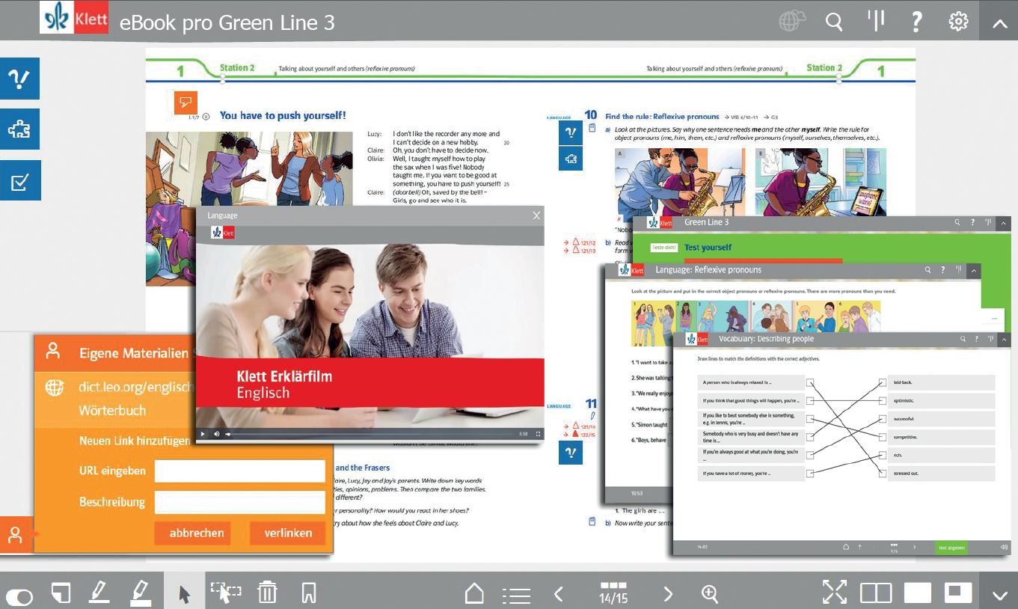Search in the Green Line 3 test window
The width and height of the screenshot is (1018, 609).
pyautogui.click(x=957, y=222)
